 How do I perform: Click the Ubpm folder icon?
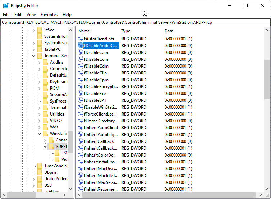tap(40, 172)
